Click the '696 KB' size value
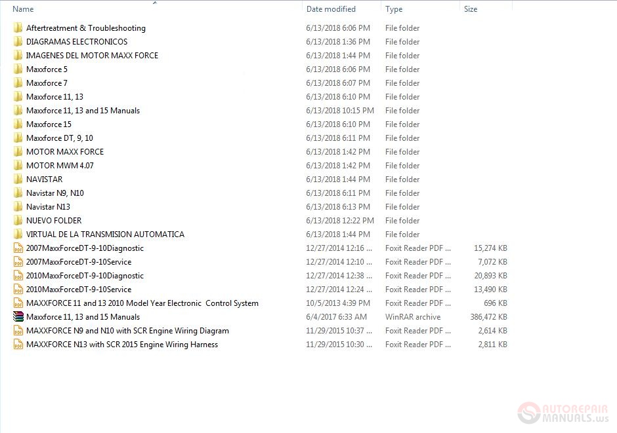Image resolution: width=617 pixels, height=433 pixels. (x=496, y=303)
